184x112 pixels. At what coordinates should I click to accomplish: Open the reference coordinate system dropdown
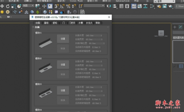click(x=28, y=6)
